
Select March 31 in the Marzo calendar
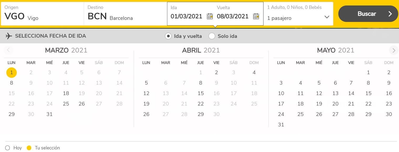point(49,114)
